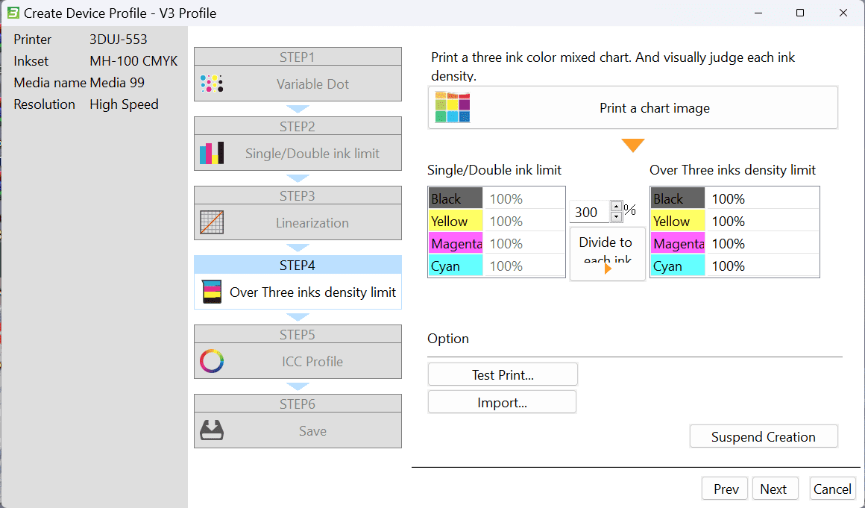Click the Save disk icon in STEP6

[x=212, y=430]
